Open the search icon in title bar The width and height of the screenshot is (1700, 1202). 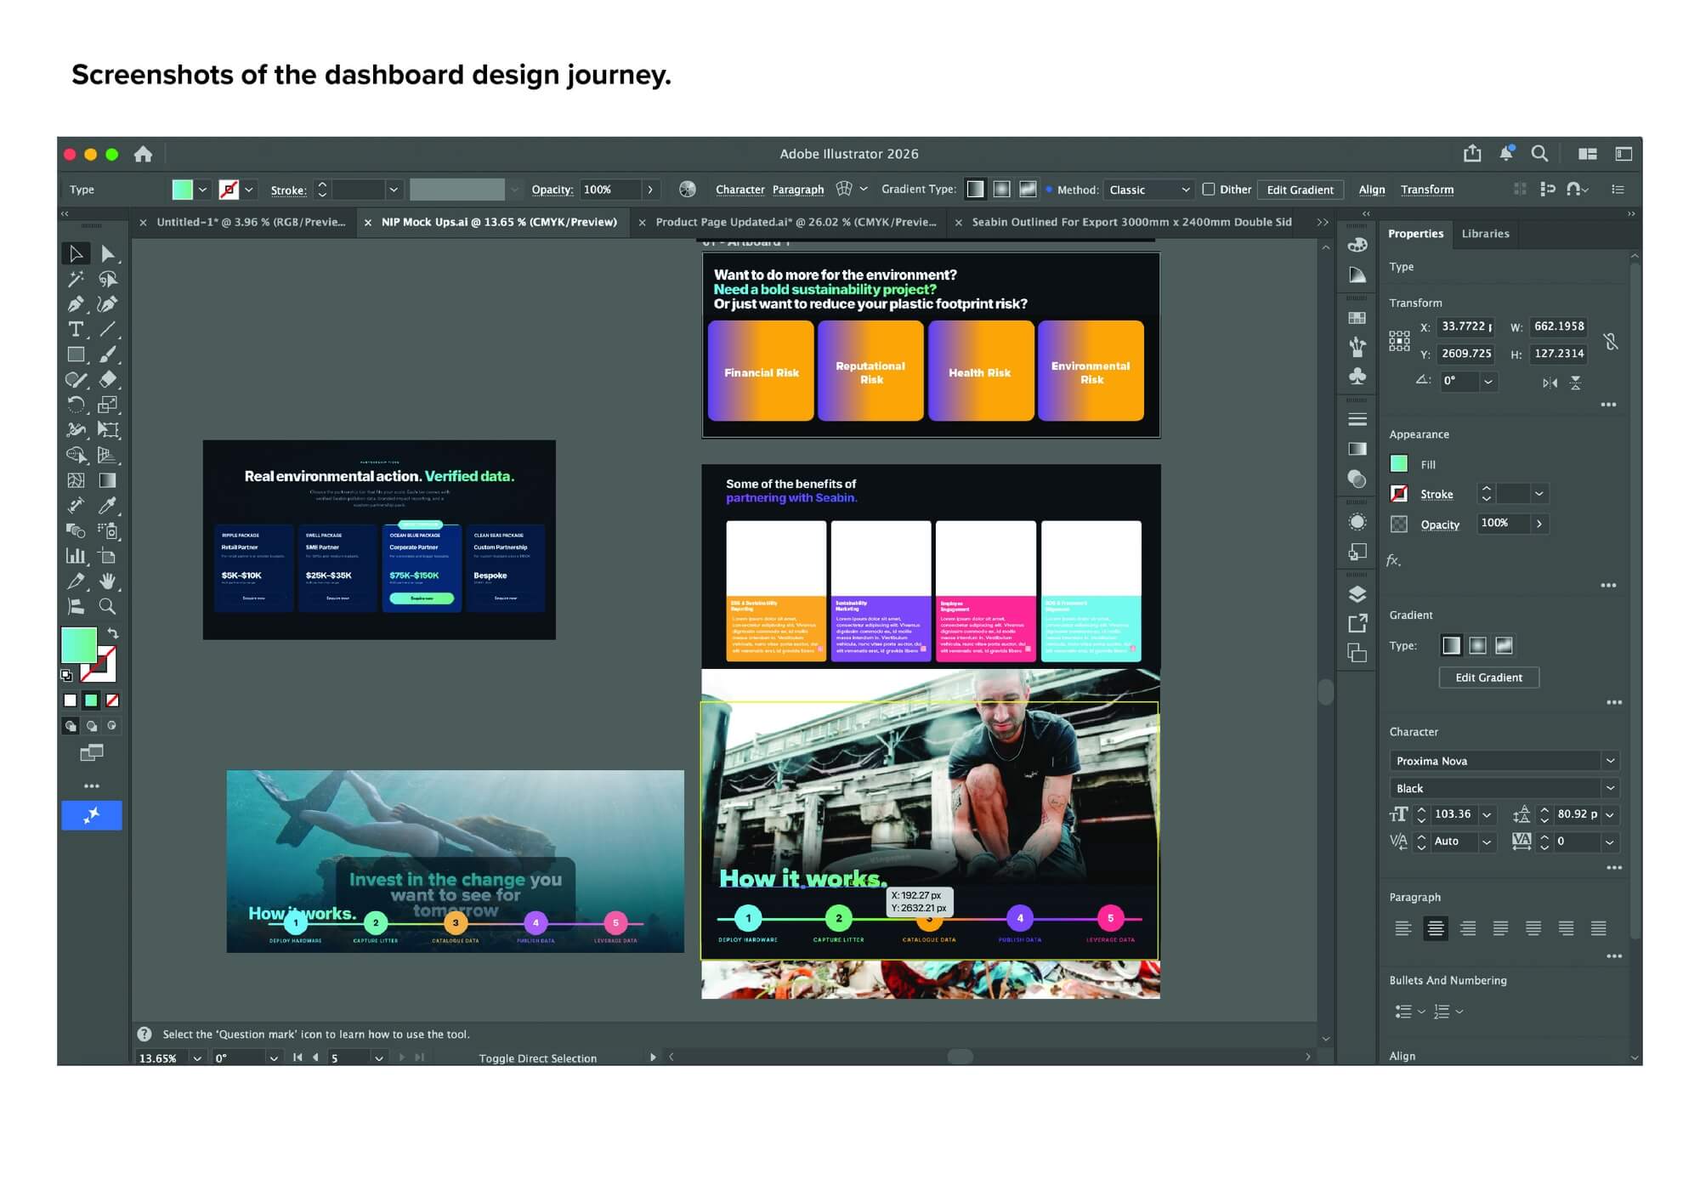point(1539,153)
